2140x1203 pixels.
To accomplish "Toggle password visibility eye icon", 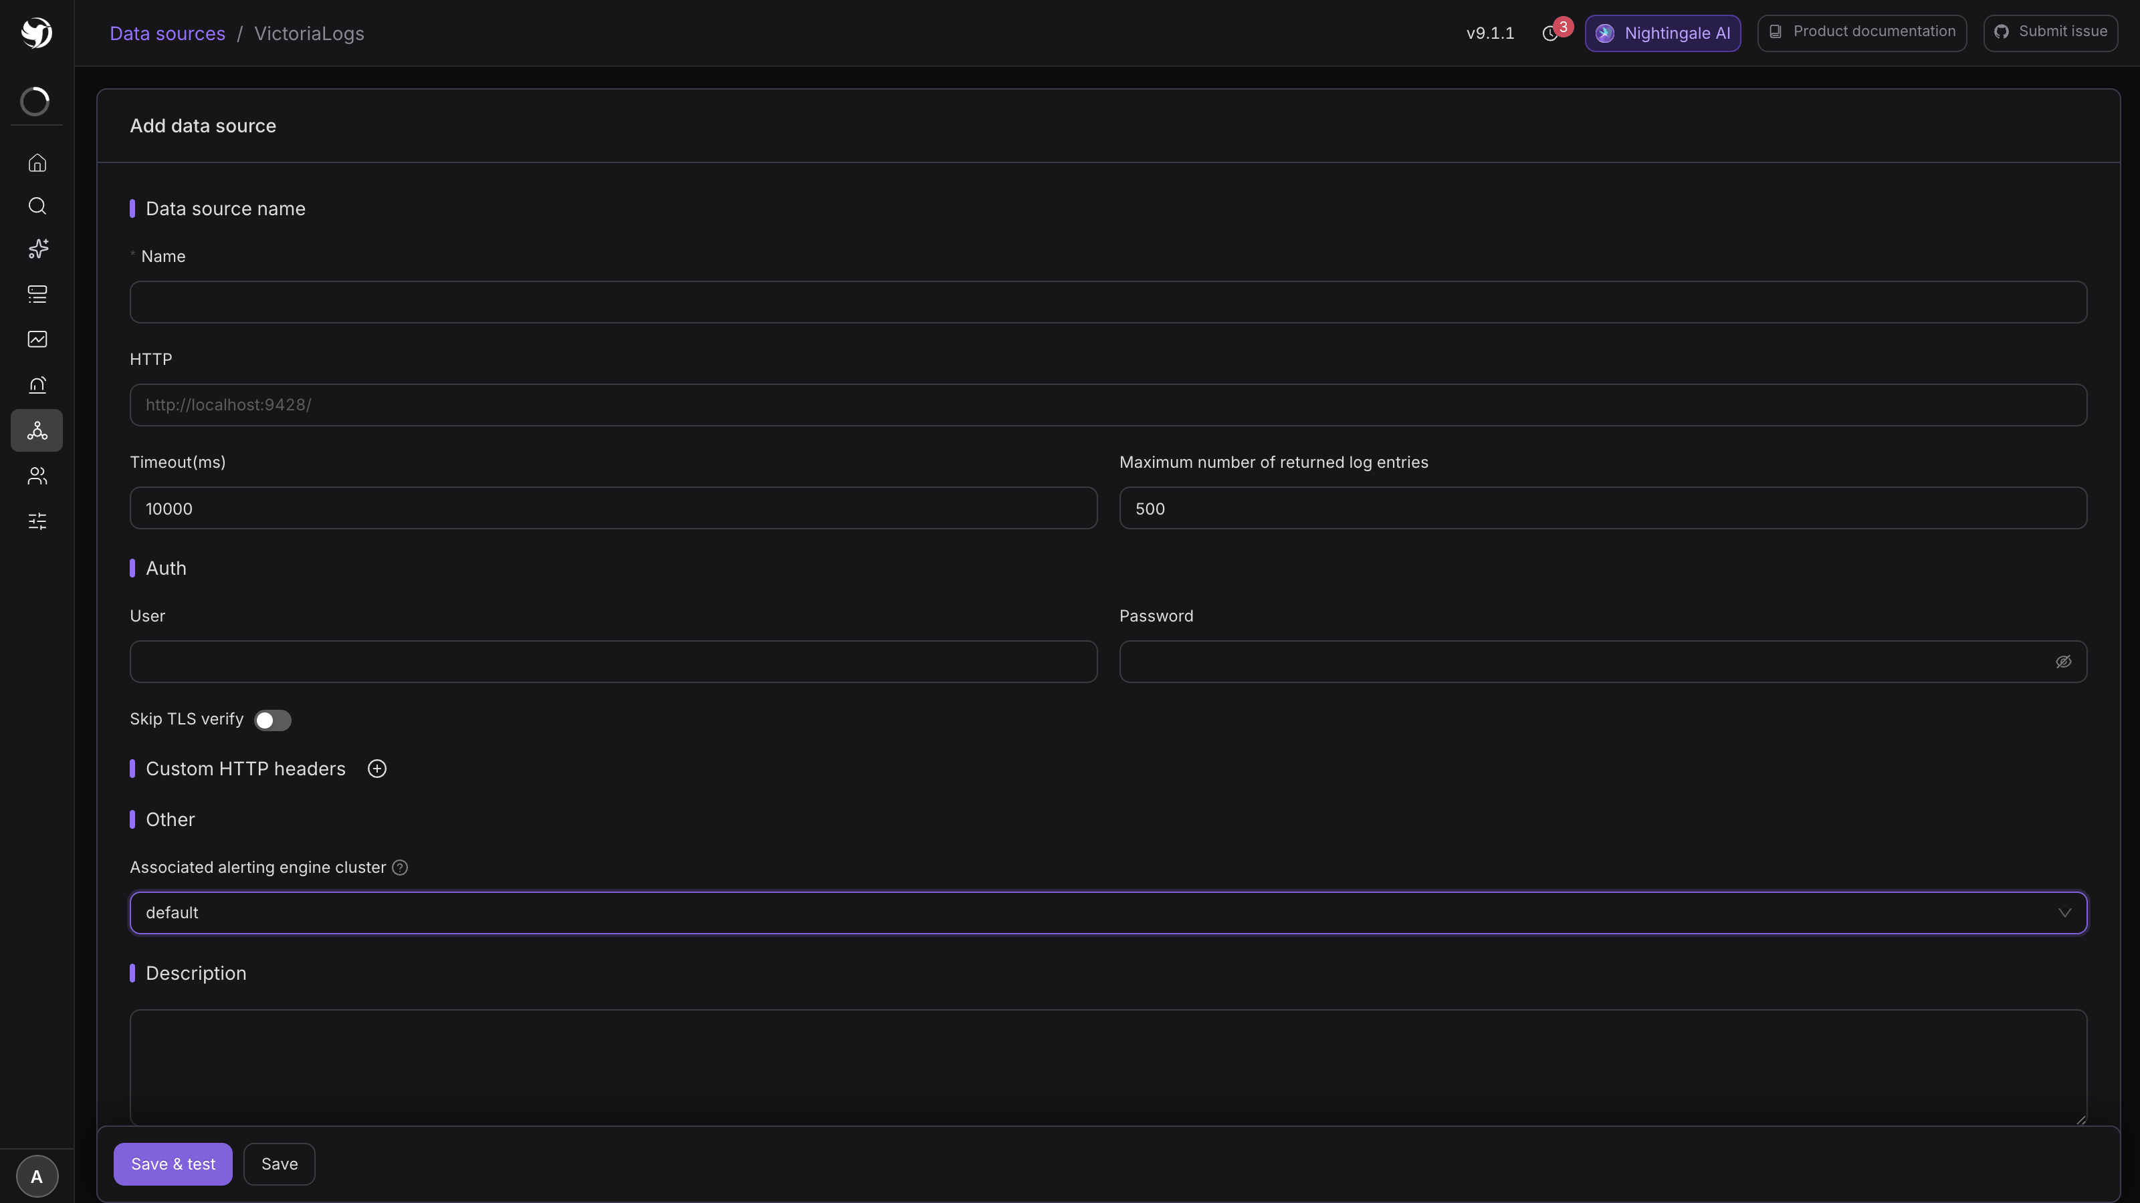I will [x=2064, y=662].
